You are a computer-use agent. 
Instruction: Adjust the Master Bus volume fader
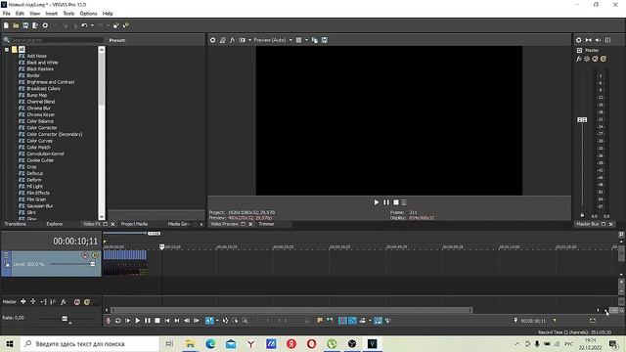pos(582,119)
